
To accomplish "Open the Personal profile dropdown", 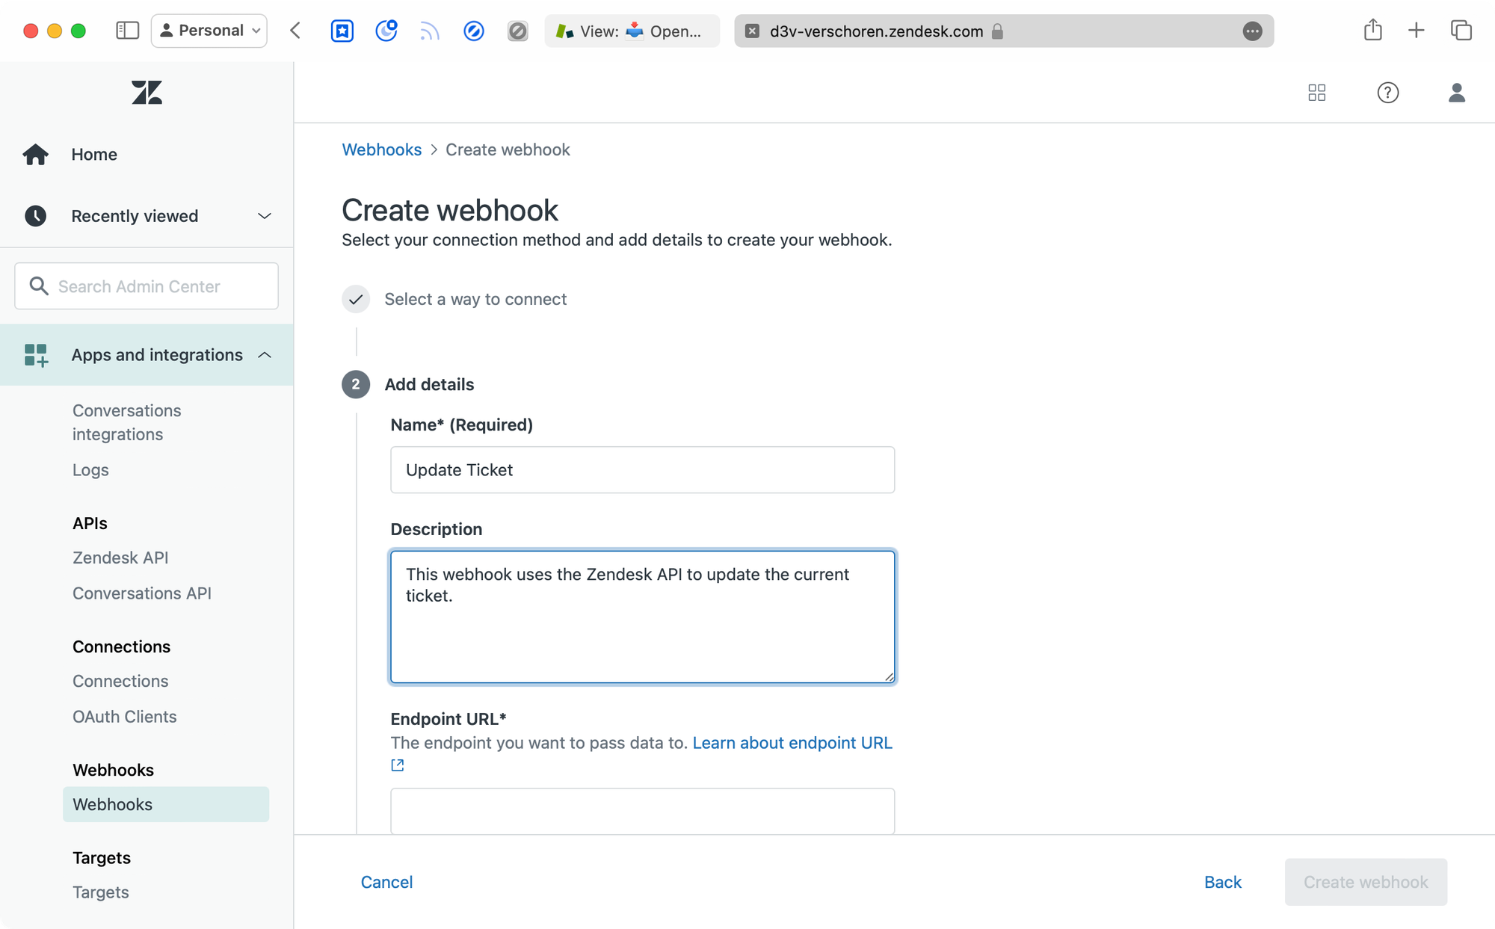I will pyautogui.click(x=209, y=31).
